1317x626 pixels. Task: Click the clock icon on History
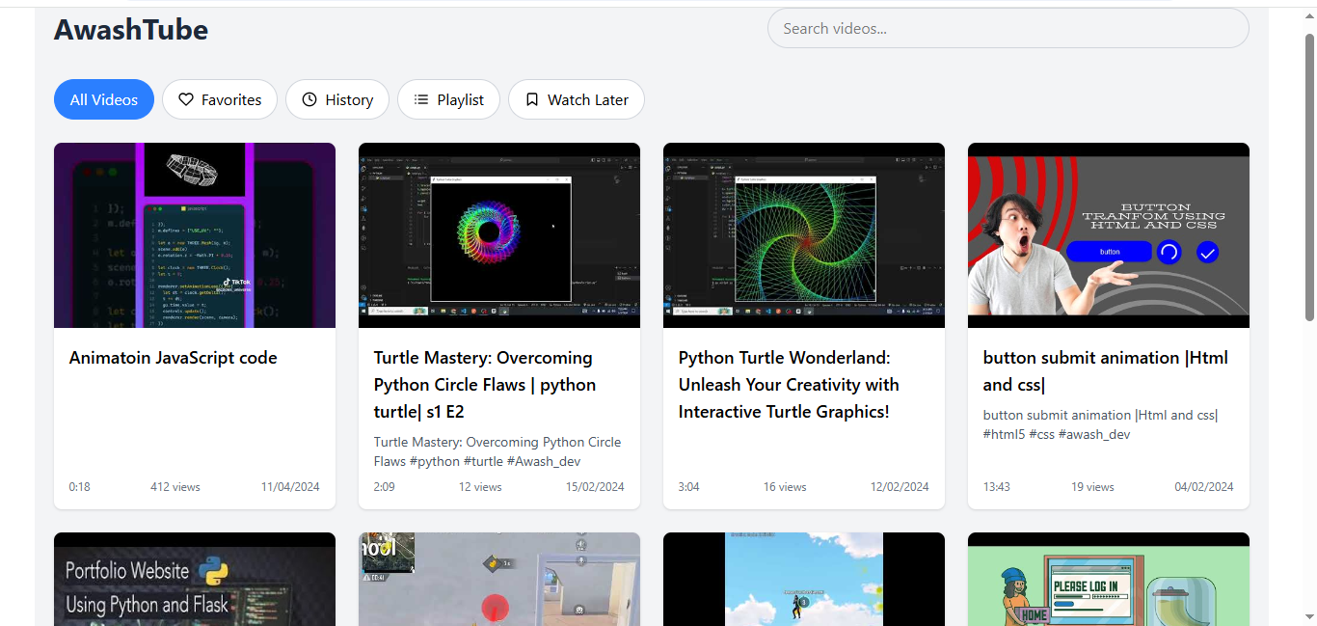tap(309, 99)
